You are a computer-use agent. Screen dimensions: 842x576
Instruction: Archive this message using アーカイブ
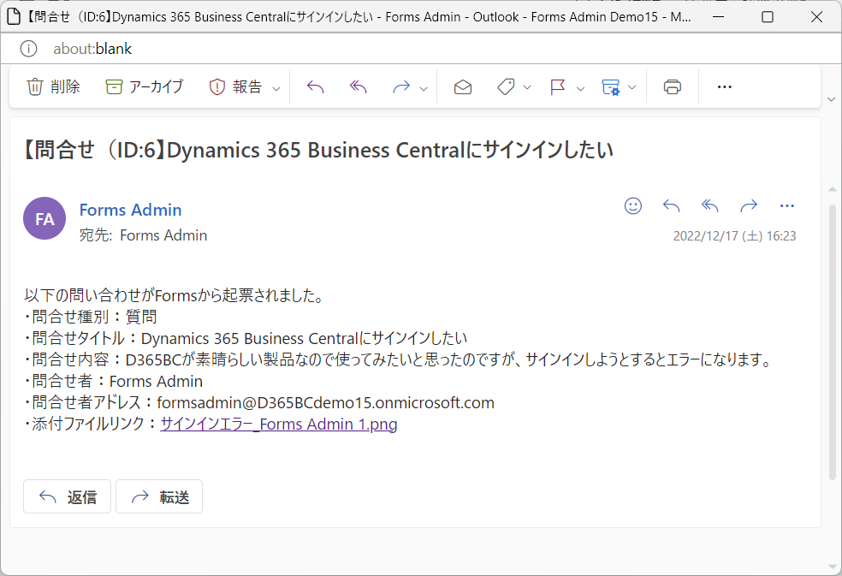pyautogui.click(x=144, y=86)
